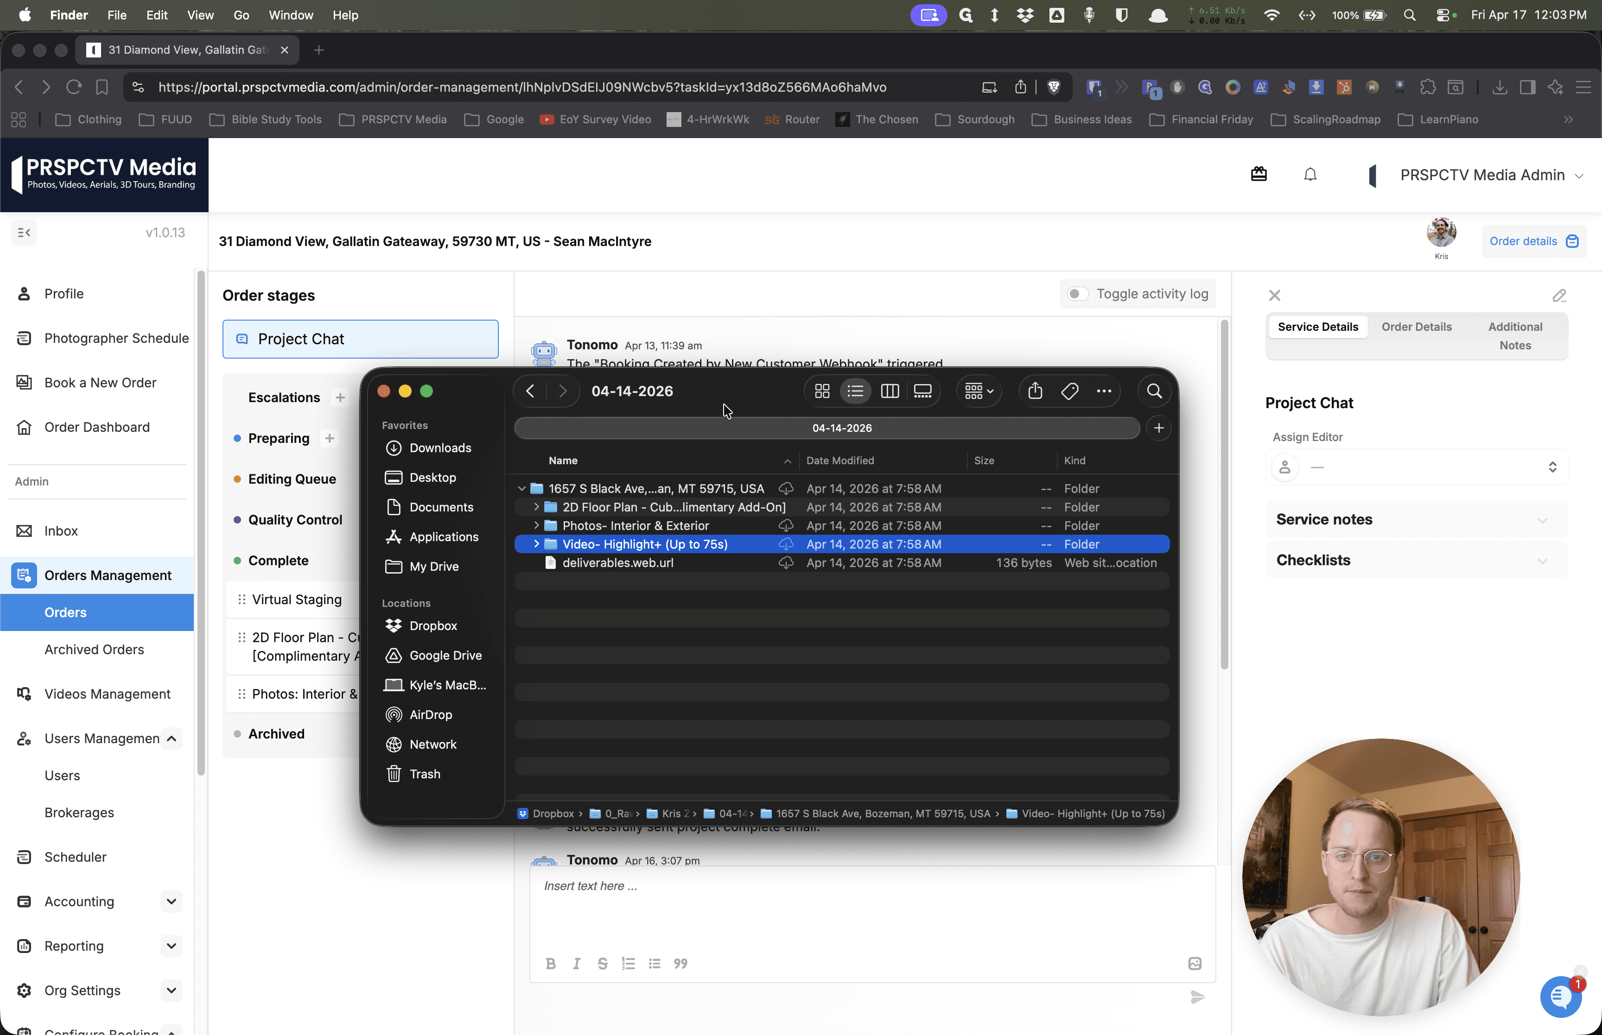Click the Finder share icon

1035,391
